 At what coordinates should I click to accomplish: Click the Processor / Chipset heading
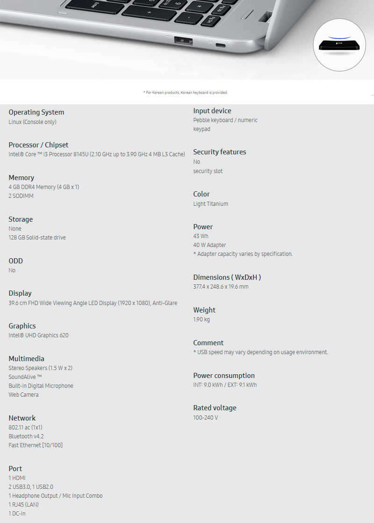point(38,145)
